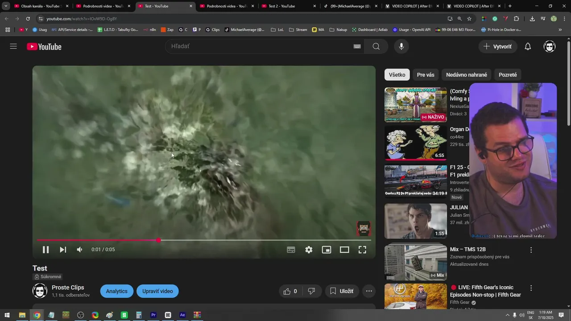Open Chrome extensions puzzle menu
Viewport: 571px width, 321px height.
tap(517, 19)
